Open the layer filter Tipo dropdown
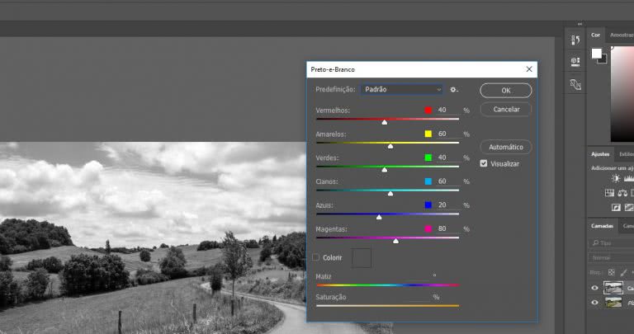 (x=611, y=243)
